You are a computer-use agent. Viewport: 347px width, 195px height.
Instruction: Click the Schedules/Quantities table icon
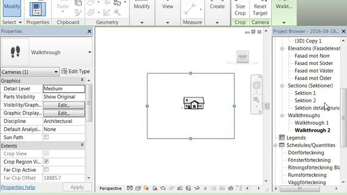[x=282, y=145]
